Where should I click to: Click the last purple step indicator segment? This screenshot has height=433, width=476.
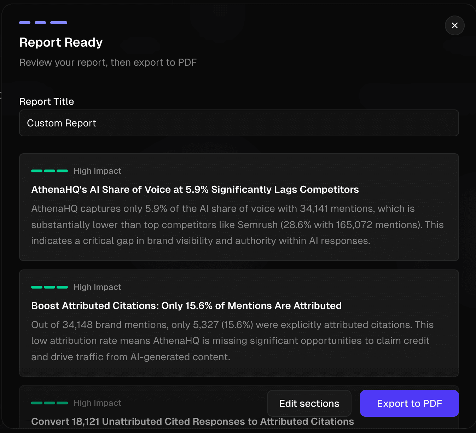[x=59, y=23]
